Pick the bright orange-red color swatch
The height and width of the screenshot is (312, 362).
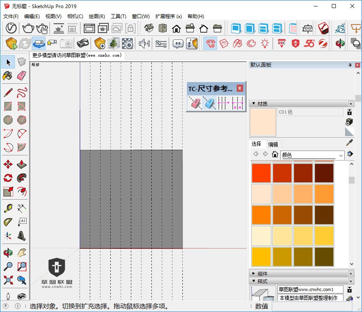tap(261, 173)
